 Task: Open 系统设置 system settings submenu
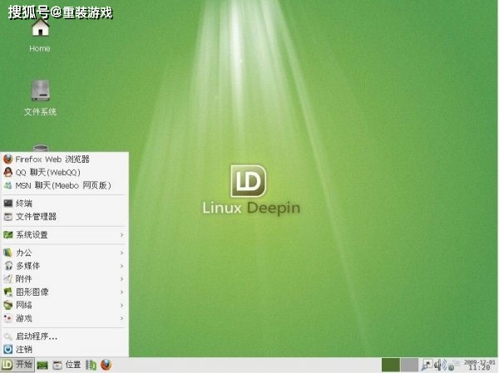(x=65, y=235)
